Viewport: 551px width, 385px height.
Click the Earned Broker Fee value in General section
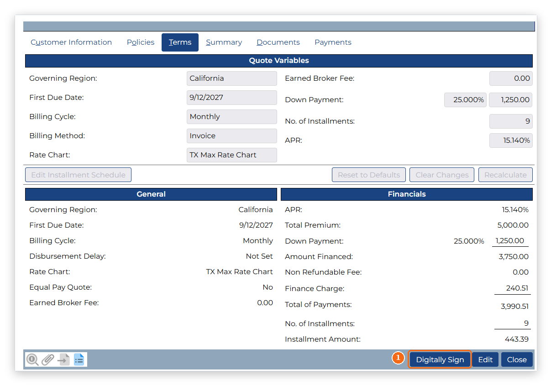[265, 303]
